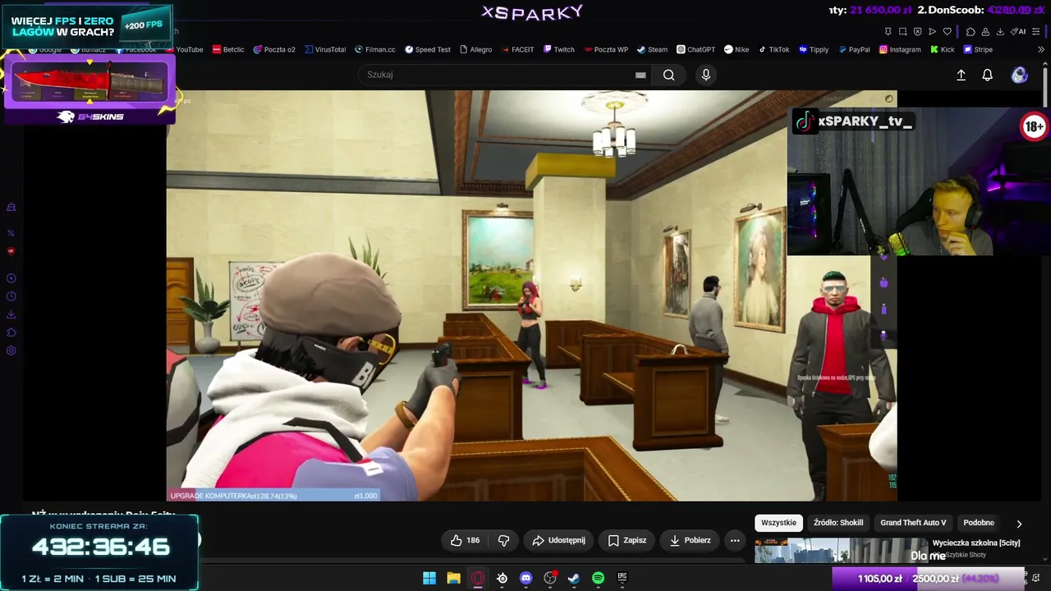Open the ChatGPT bookmark
This screenshot has height=591, width=1051.
coord(695,49)
